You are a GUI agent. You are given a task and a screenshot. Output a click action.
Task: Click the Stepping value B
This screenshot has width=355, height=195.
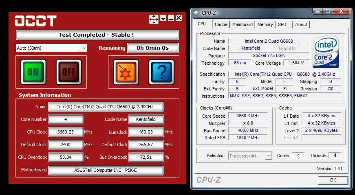coord(331,81)
